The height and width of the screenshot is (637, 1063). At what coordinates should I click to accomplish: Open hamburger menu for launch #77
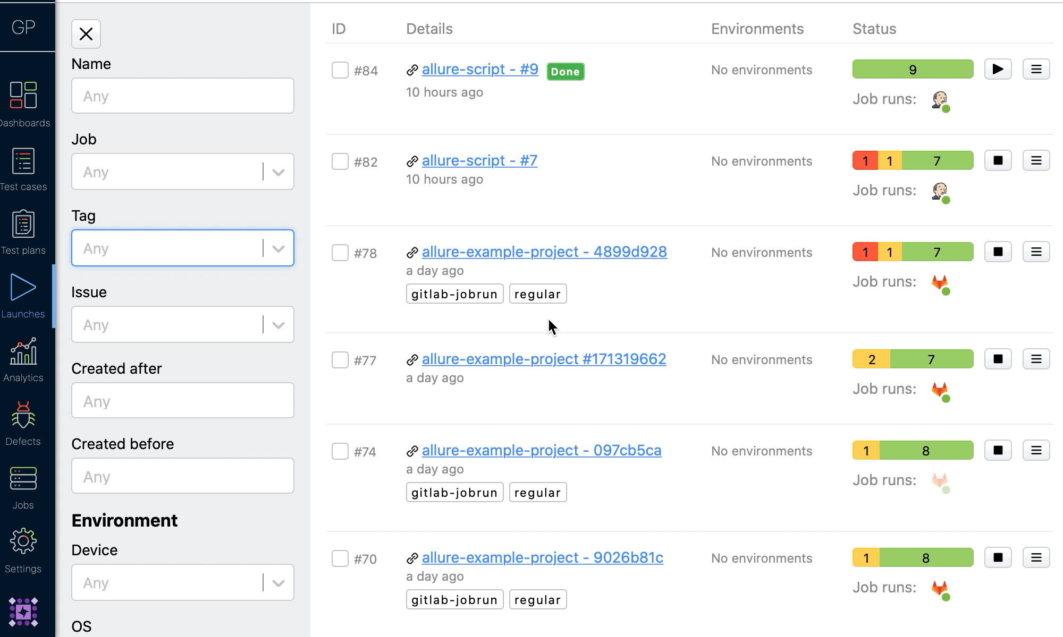[x=1036, y=359]
